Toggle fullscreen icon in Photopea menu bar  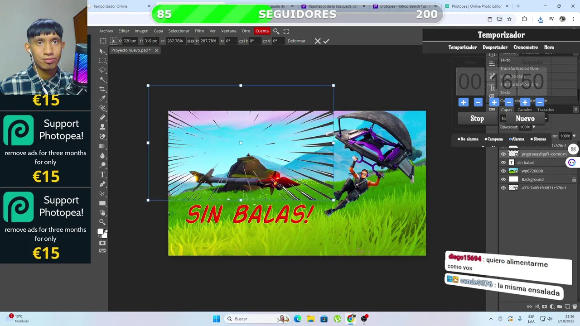coord(286,31)
